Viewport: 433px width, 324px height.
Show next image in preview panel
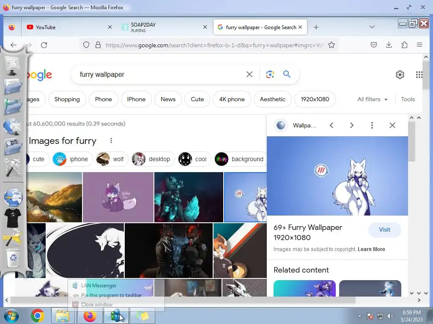pyautogui.click(x=351, y=125)
